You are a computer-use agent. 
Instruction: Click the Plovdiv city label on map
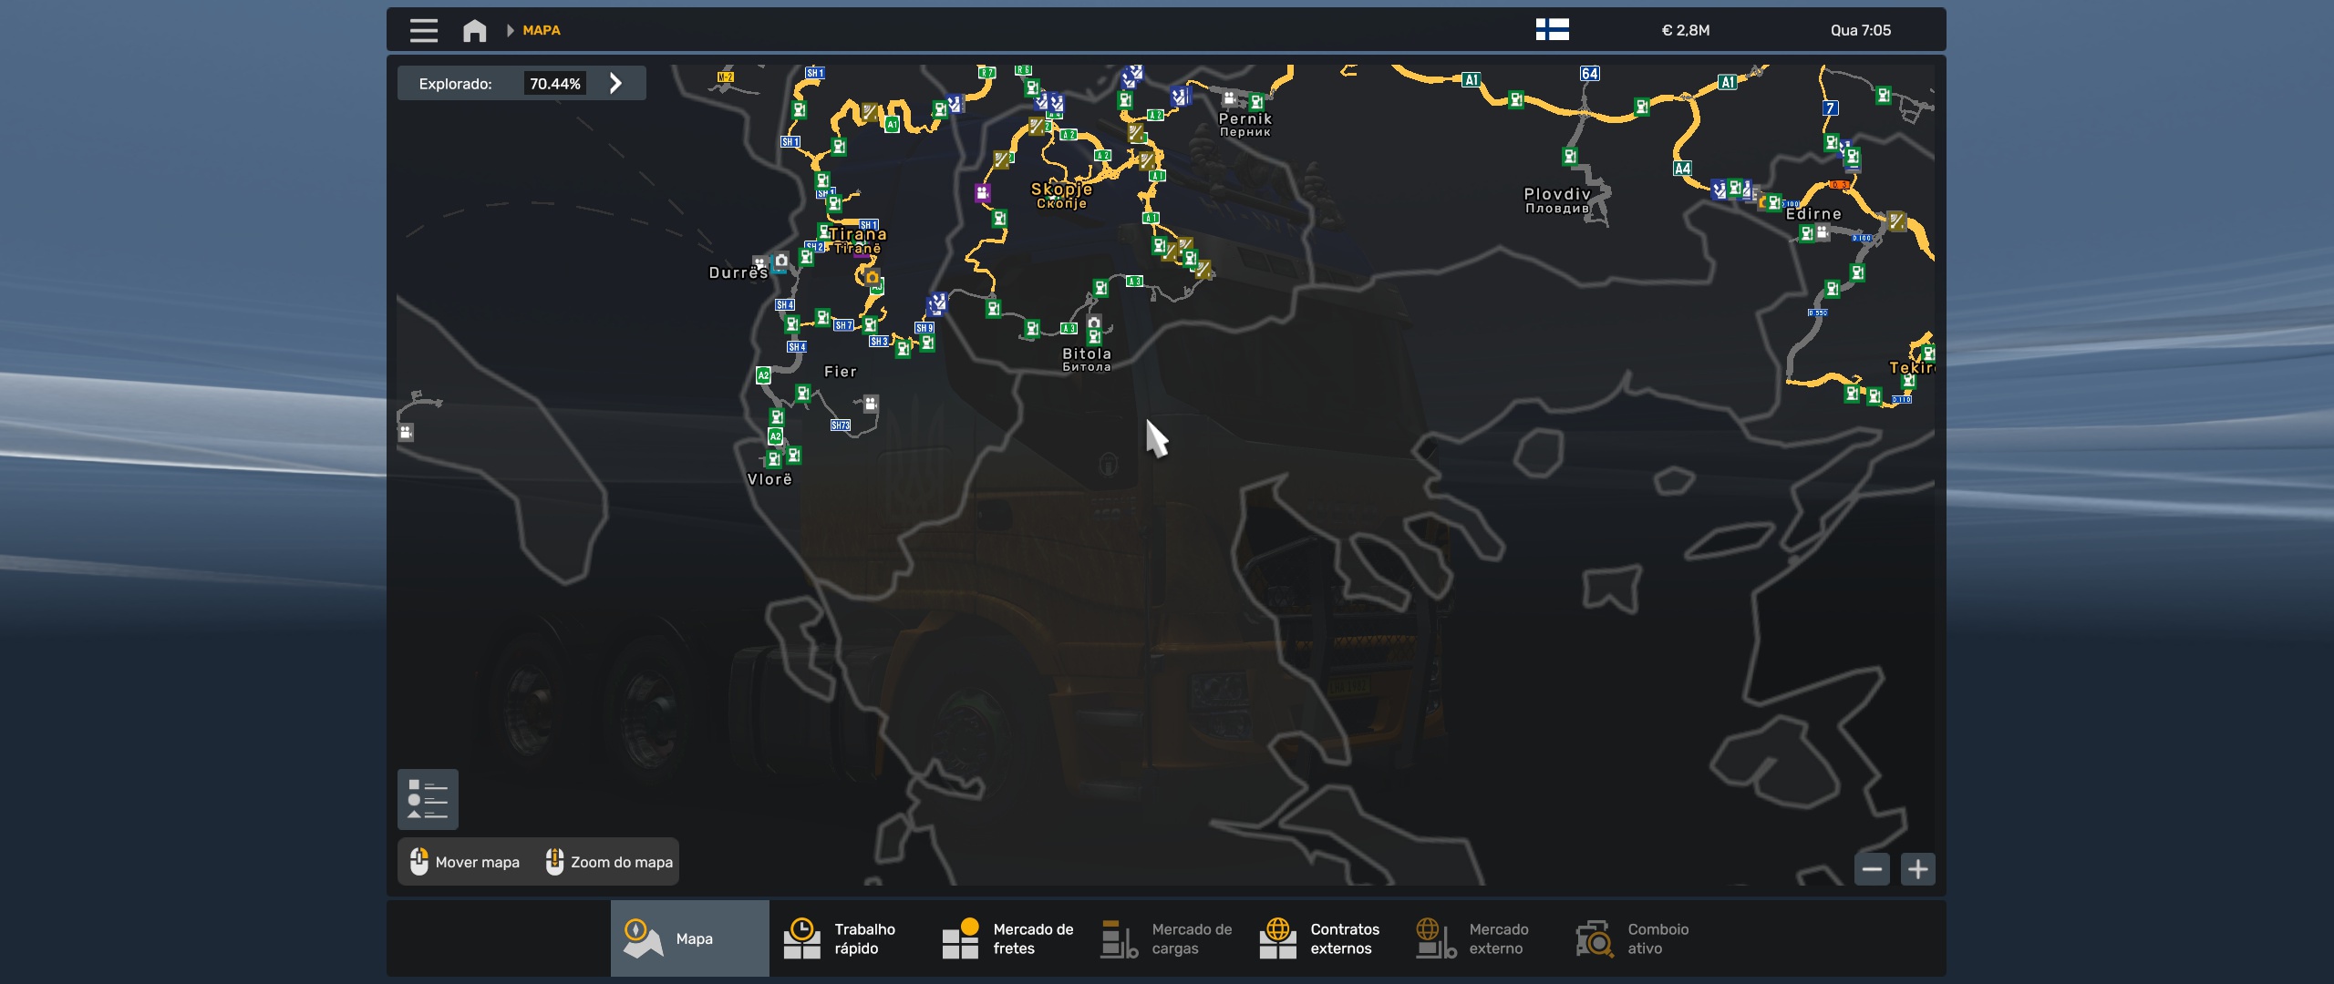[1557, 195]
